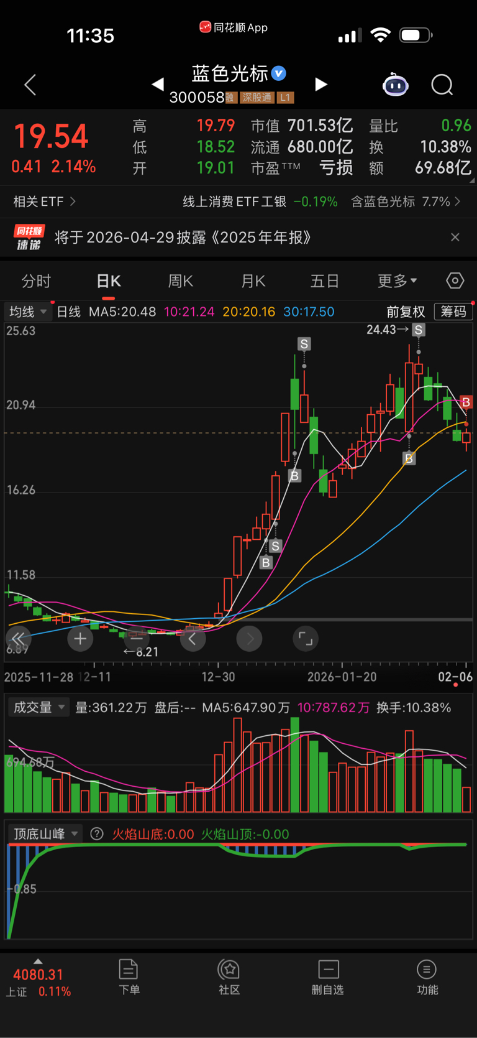477x1038 pixels.
Task: Zoom out chart with minus button
Action: (x=137, y=639)
